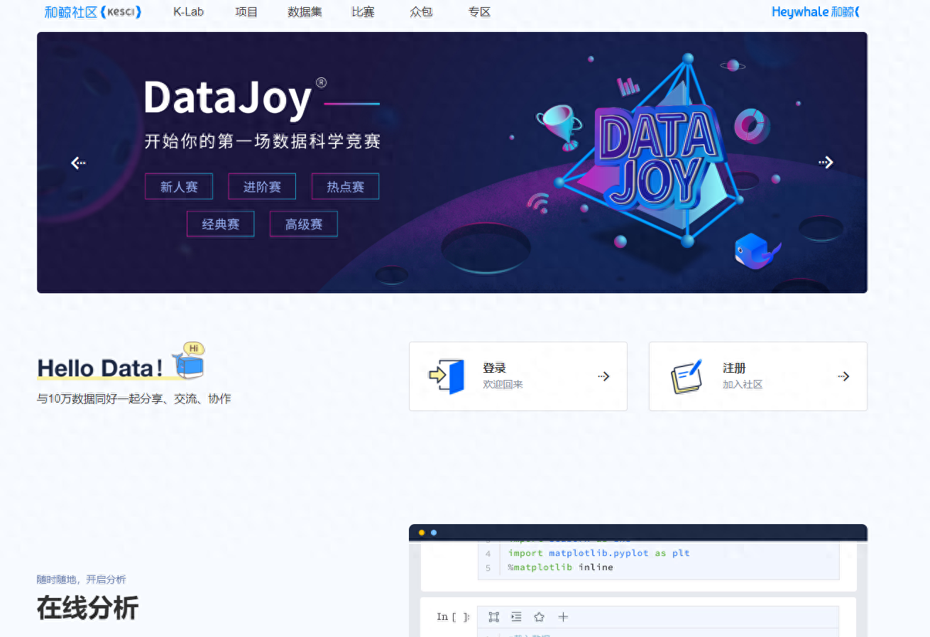
Task: Open the 项目 menu item
Action: 246,11
